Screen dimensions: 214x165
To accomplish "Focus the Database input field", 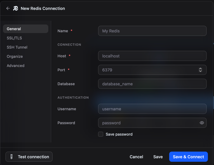I will click(x=152, y=84).
